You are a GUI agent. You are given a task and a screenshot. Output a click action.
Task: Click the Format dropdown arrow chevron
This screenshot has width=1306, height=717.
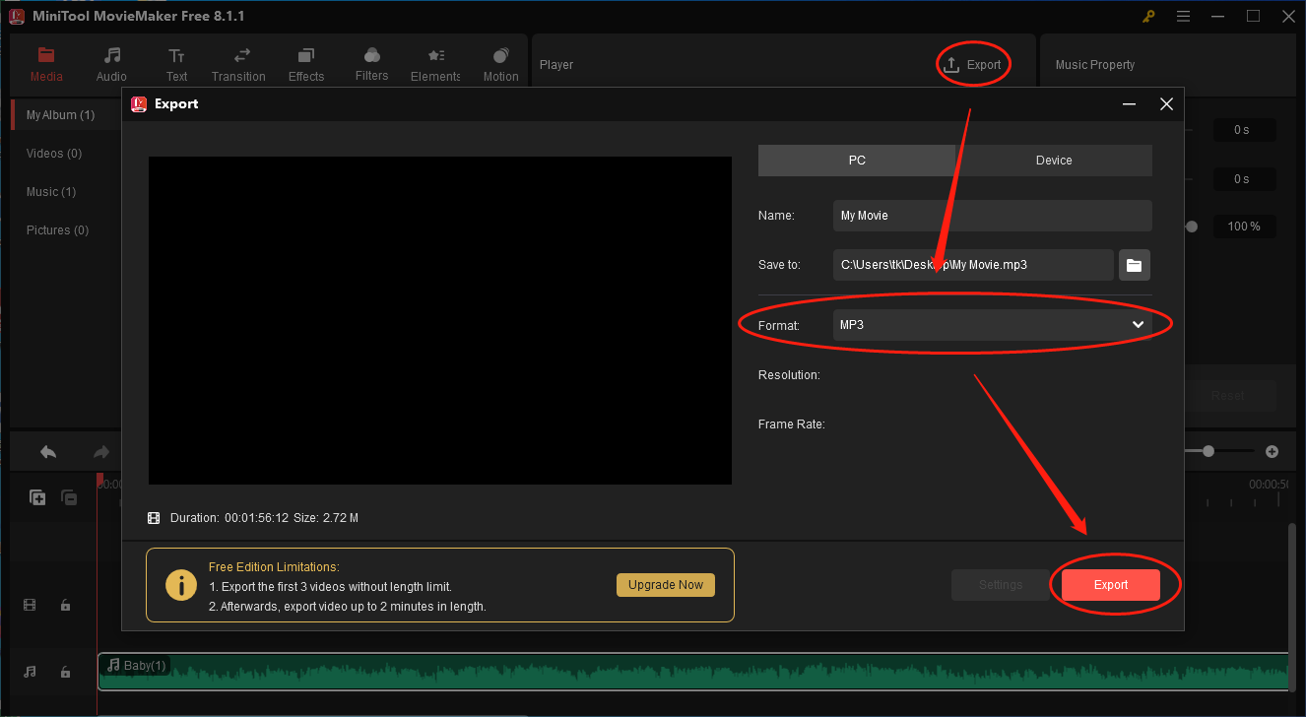(1138, 325)
